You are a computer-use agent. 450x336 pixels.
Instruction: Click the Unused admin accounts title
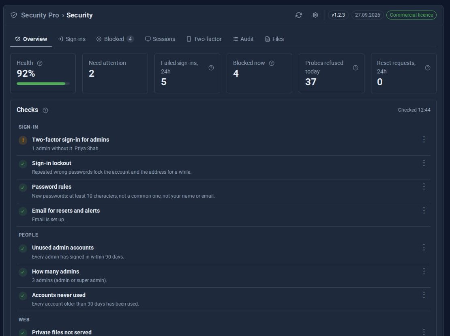pyautogui.click(x=63, y=248)
